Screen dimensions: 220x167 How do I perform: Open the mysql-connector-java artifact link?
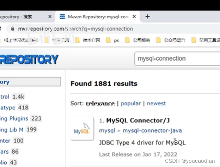tap(152, 131)
